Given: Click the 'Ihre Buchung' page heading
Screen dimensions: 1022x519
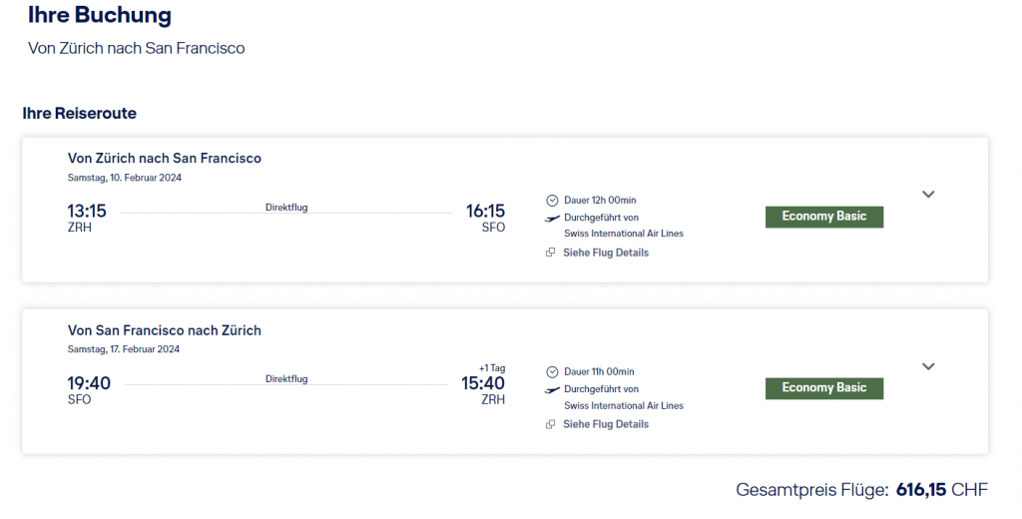Looking at the screenshot, I should click(99, 16).
